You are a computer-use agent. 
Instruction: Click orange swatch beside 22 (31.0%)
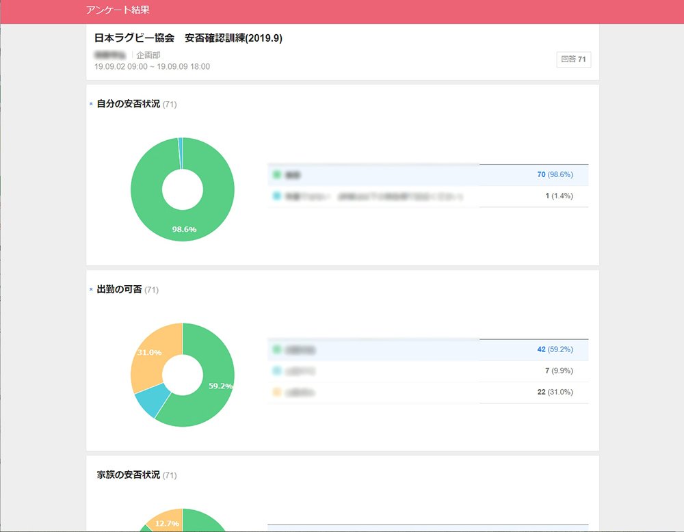pos(276,392)
